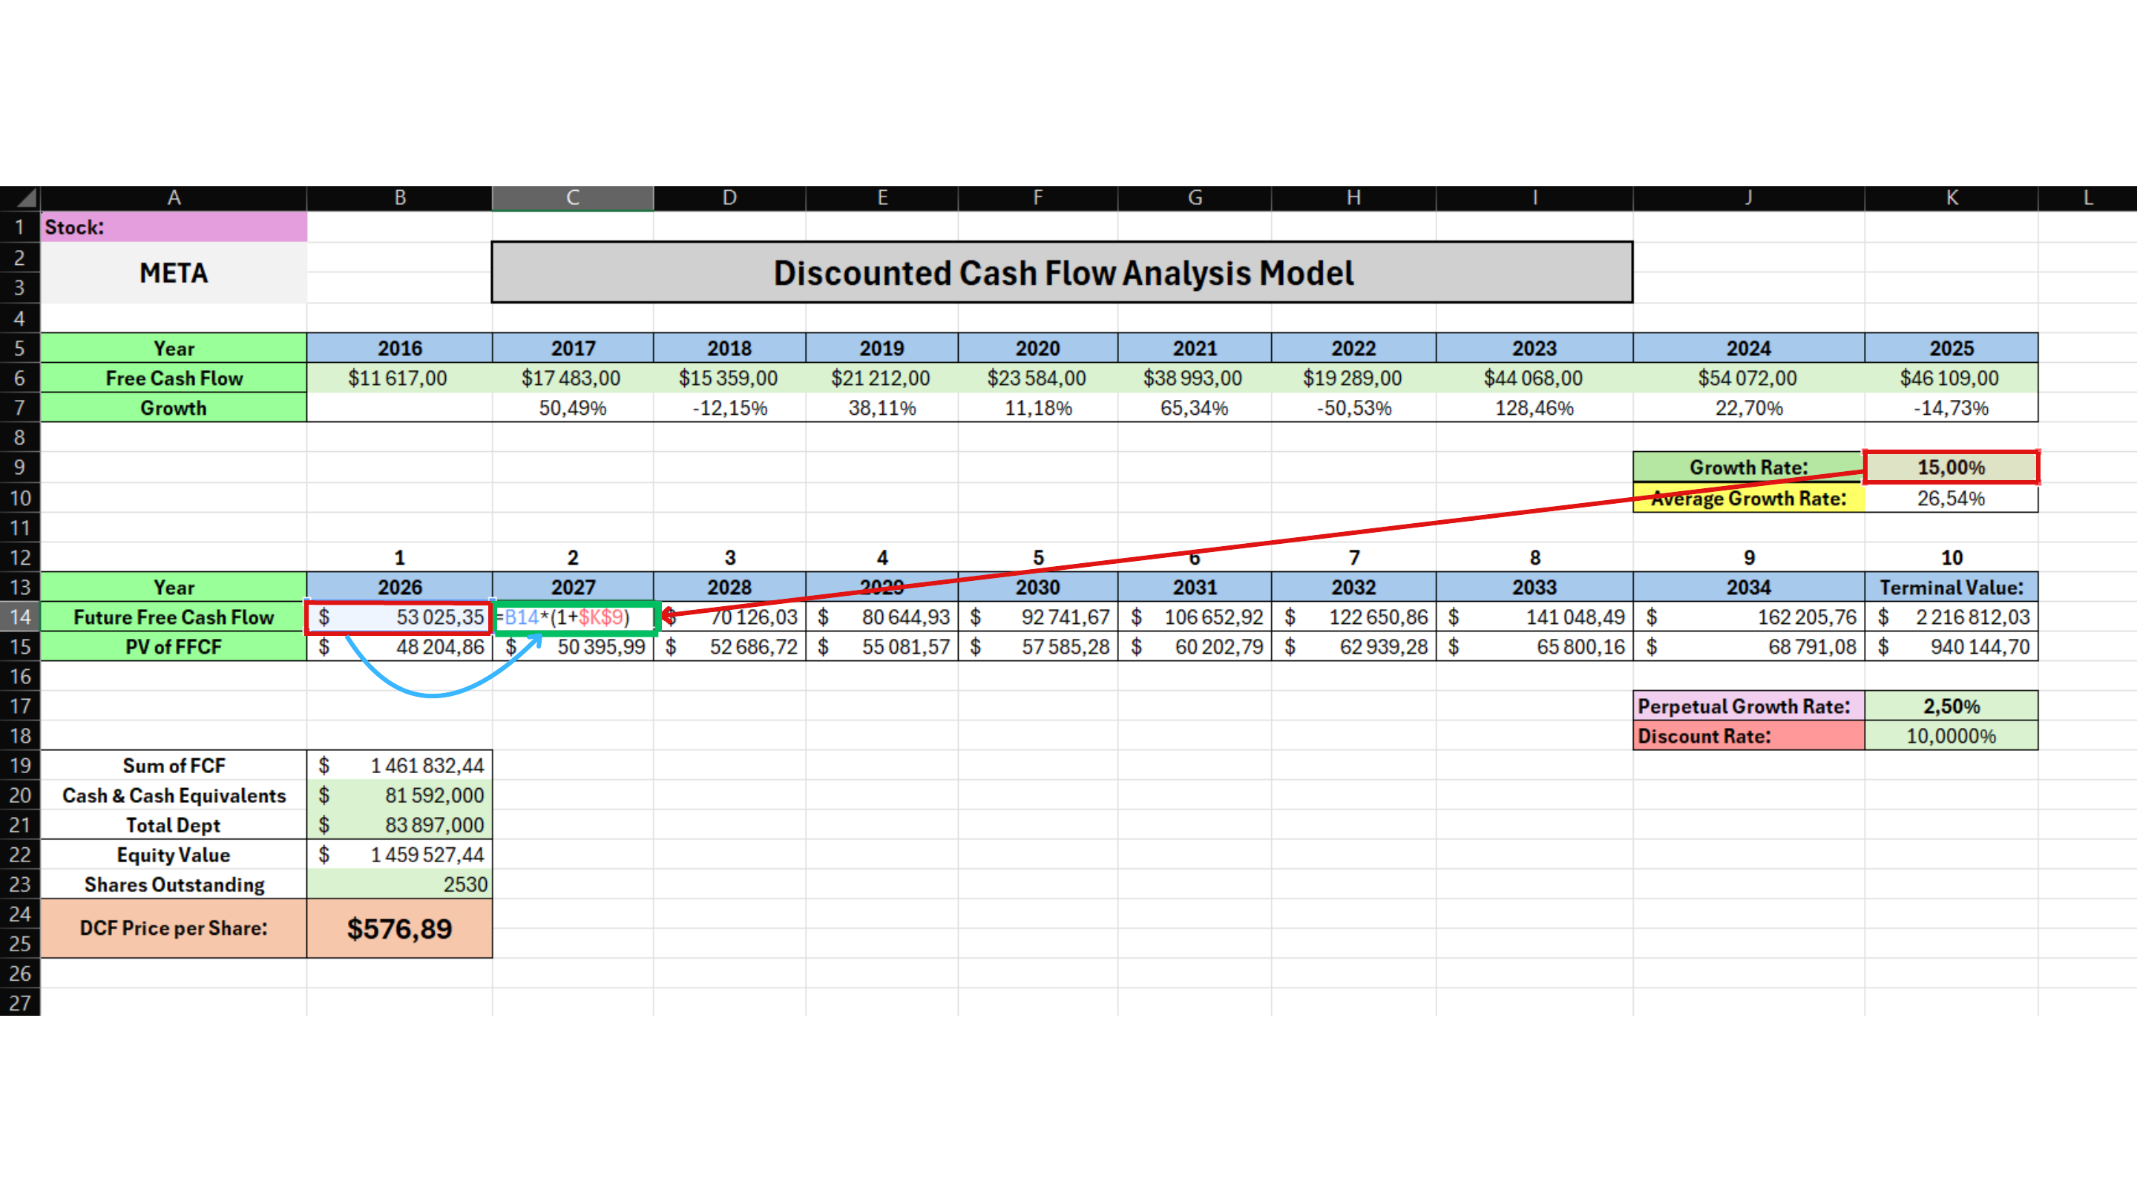
Task: Click the 2024 cash flow $54 072,00
Action: pos(1749,378)
